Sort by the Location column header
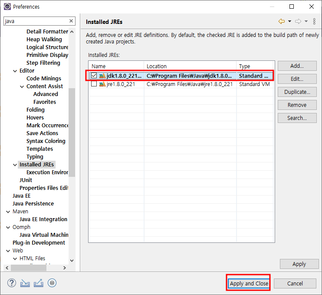322x295 pixels. pyautogui.click(x=190, y=66)
